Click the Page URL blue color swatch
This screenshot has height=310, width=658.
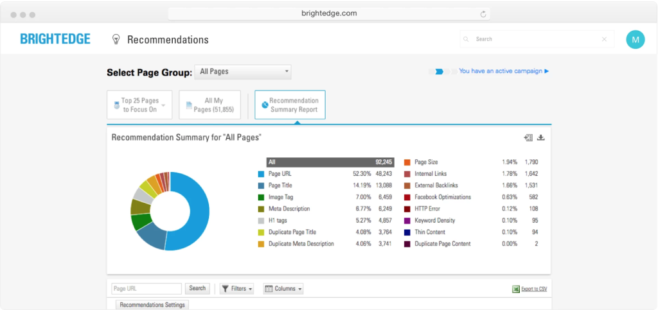point(261,174)
